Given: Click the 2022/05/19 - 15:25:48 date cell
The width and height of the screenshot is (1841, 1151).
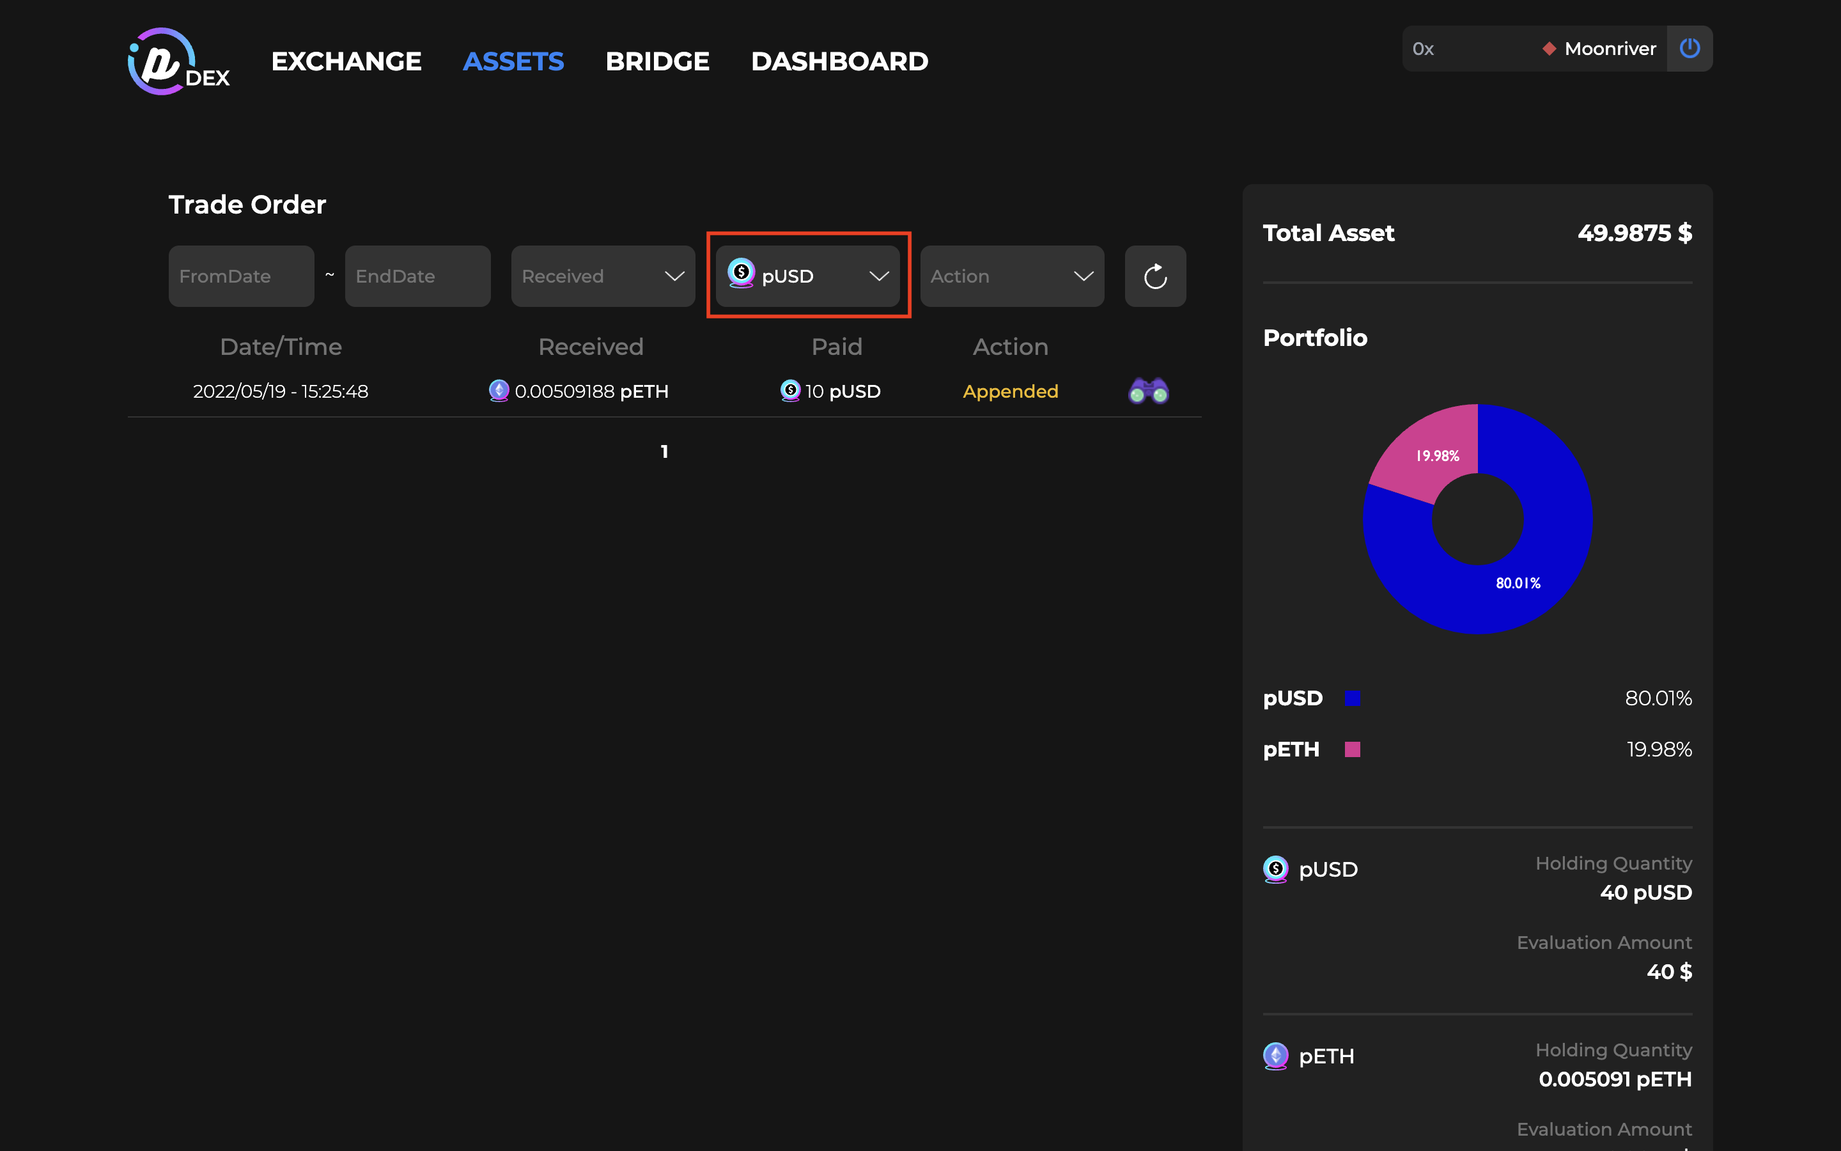Looking at the screenshot, I should coord(281,391).
